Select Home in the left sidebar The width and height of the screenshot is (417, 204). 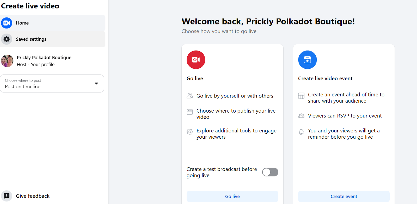(22, 23)
